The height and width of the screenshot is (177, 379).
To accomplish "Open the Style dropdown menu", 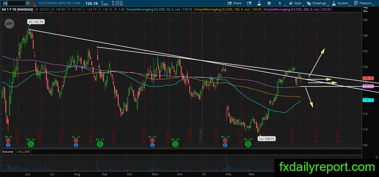I will pos(295,3).
